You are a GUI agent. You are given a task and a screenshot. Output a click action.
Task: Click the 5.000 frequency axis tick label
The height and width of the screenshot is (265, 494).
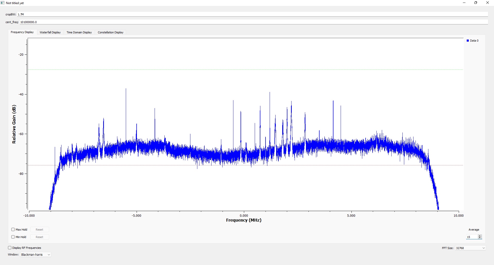pyautogui.click(x=351, y=216)
